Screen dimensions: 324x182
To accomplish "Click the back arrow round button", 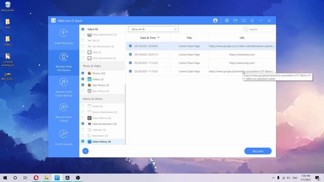I will tap(86, 151).
